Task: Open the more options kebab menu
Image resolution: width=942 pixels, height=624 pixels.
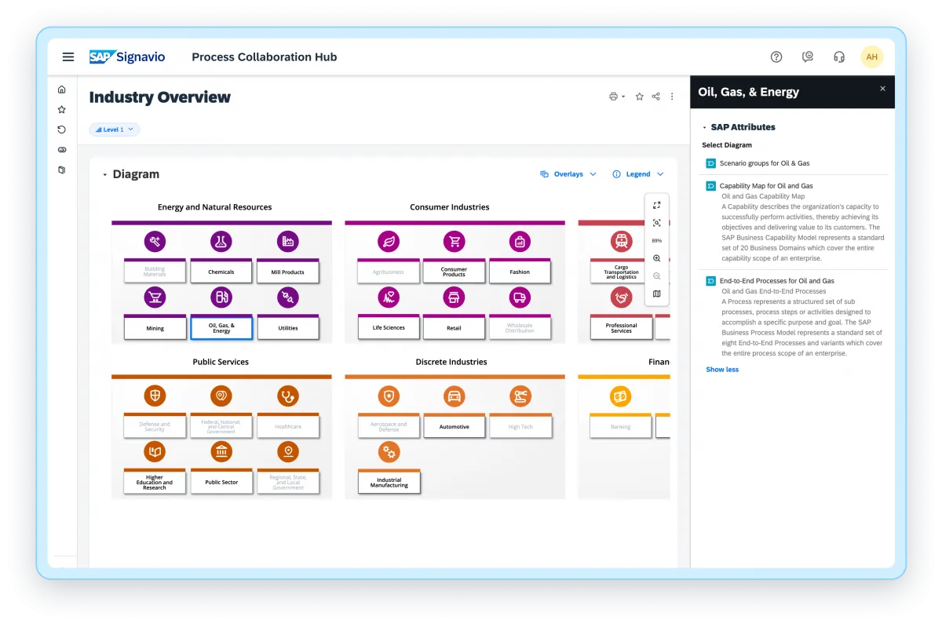Action: tap(672, 97)
